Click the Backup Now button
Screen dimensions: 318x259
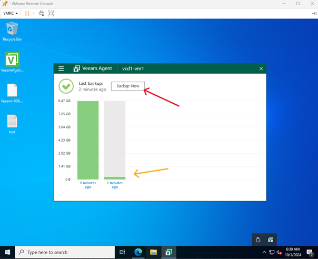[127, 86]
